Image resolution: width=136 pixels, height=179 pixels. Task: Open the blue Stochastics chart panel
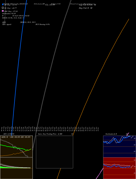[x=119, y=146]
